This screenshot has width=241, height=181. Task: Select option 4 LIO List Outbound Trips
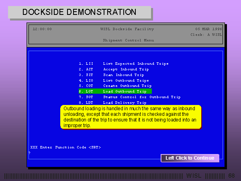[x=114, y=80]
